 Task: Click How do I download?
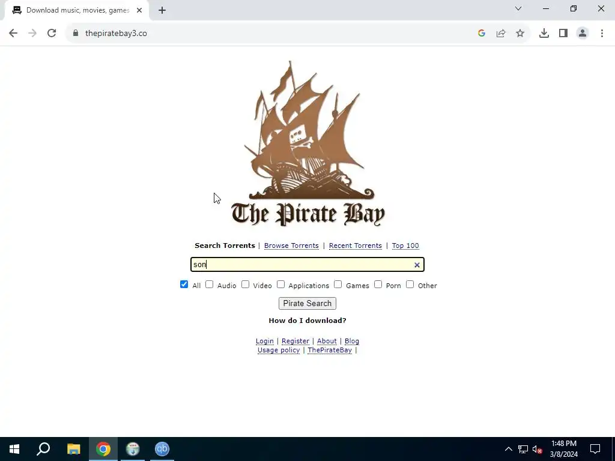click(307, 321)
